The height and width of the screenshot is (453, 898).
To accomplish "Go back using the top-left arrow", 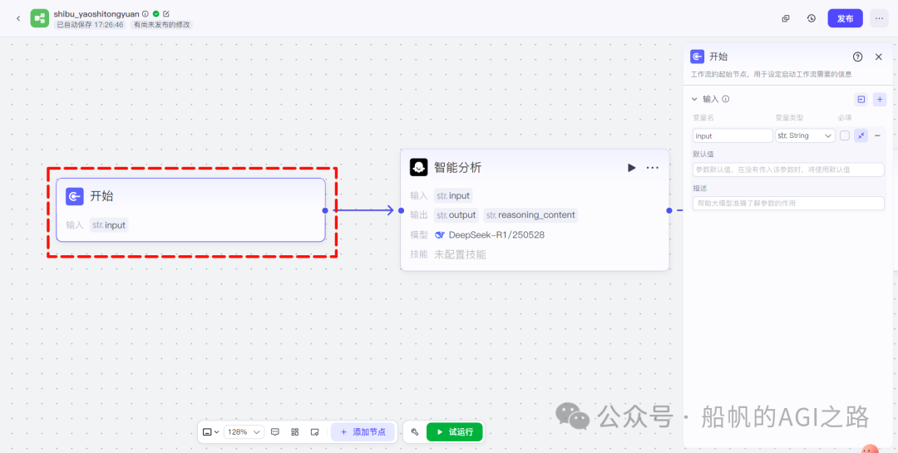I will point(17,18).
